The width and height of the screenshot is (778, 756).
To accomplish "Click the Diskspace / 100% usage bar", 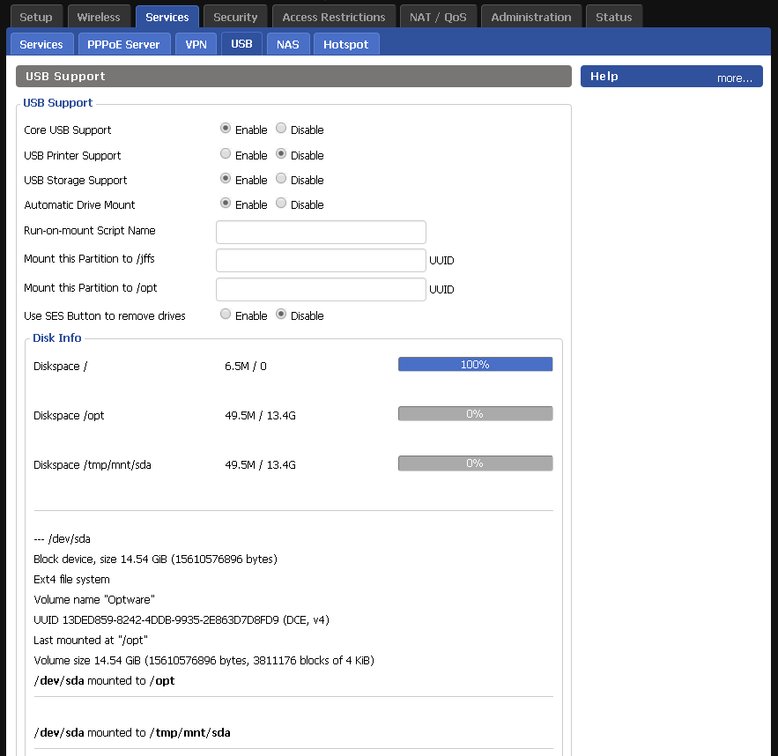I will 475,365.
